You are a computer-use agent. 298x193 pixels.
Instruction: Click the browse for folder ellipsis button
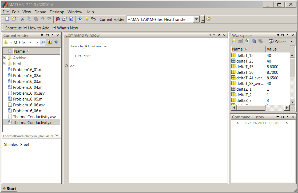(202, 19)
